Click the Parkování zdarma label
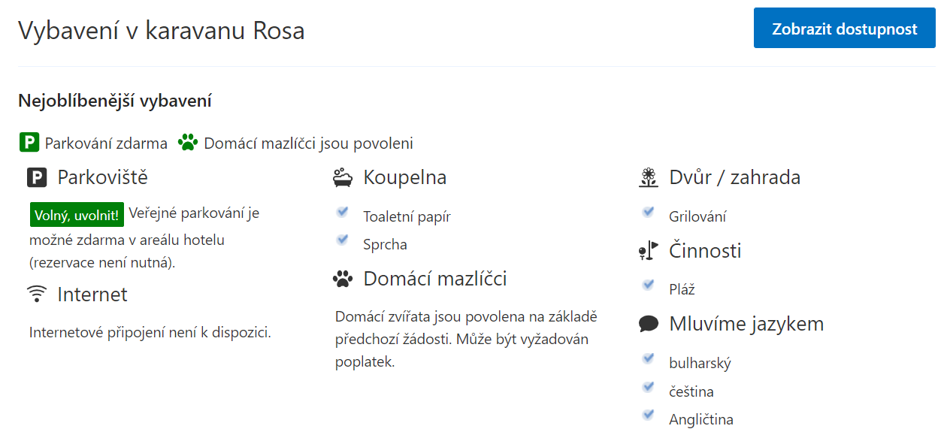 pos(106,143)
